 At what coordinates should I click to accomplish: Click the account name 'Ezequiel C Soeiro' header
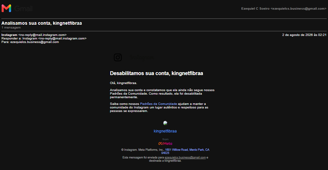pos(284,9)
